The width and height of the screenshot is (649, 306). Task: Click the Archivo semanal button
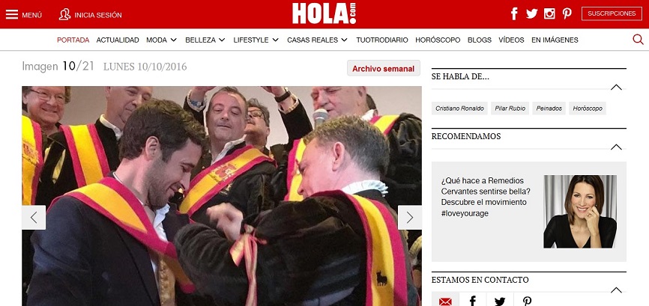(x=383, y=68)
